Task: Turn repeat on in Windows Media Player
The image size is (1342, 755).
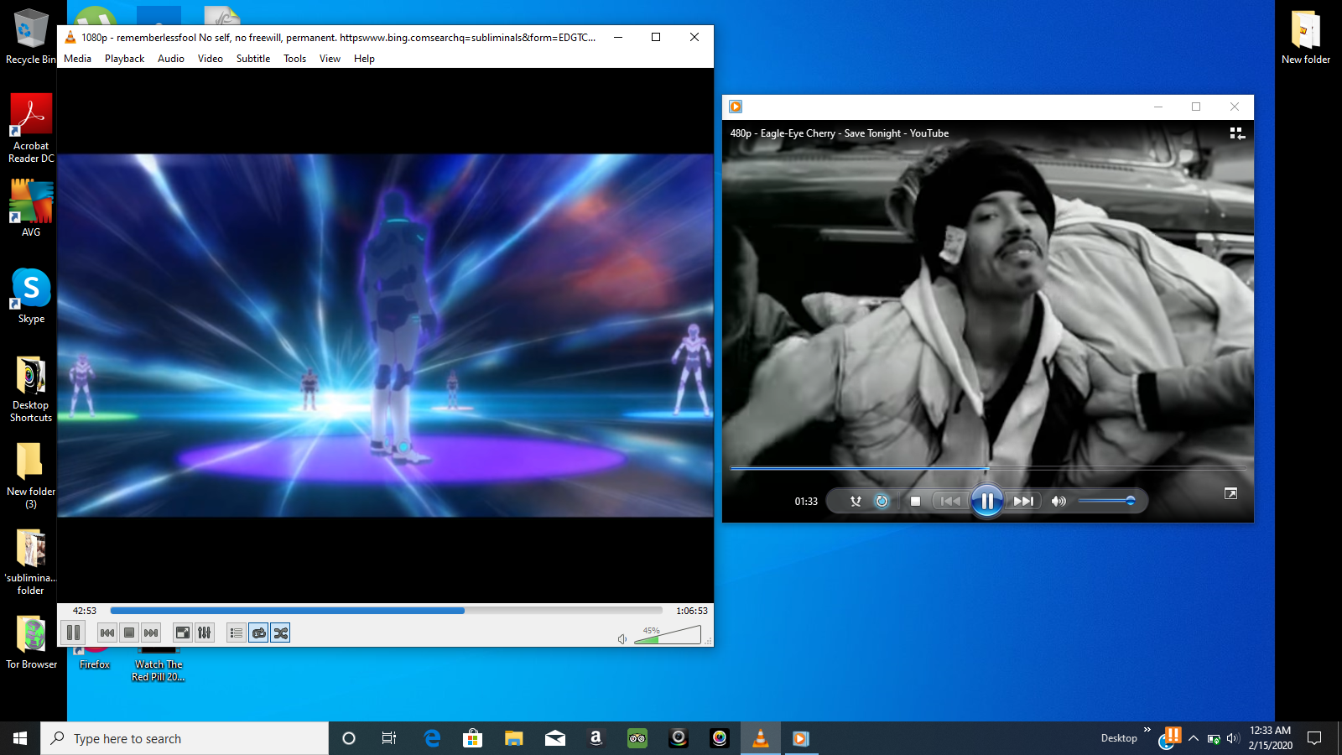Action: click(882, 501)
